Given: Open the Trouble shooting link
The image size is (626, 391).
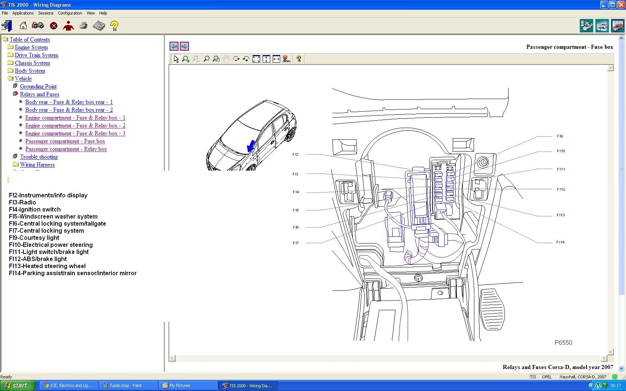Looking at the screenshot, I should pos(39,157).
